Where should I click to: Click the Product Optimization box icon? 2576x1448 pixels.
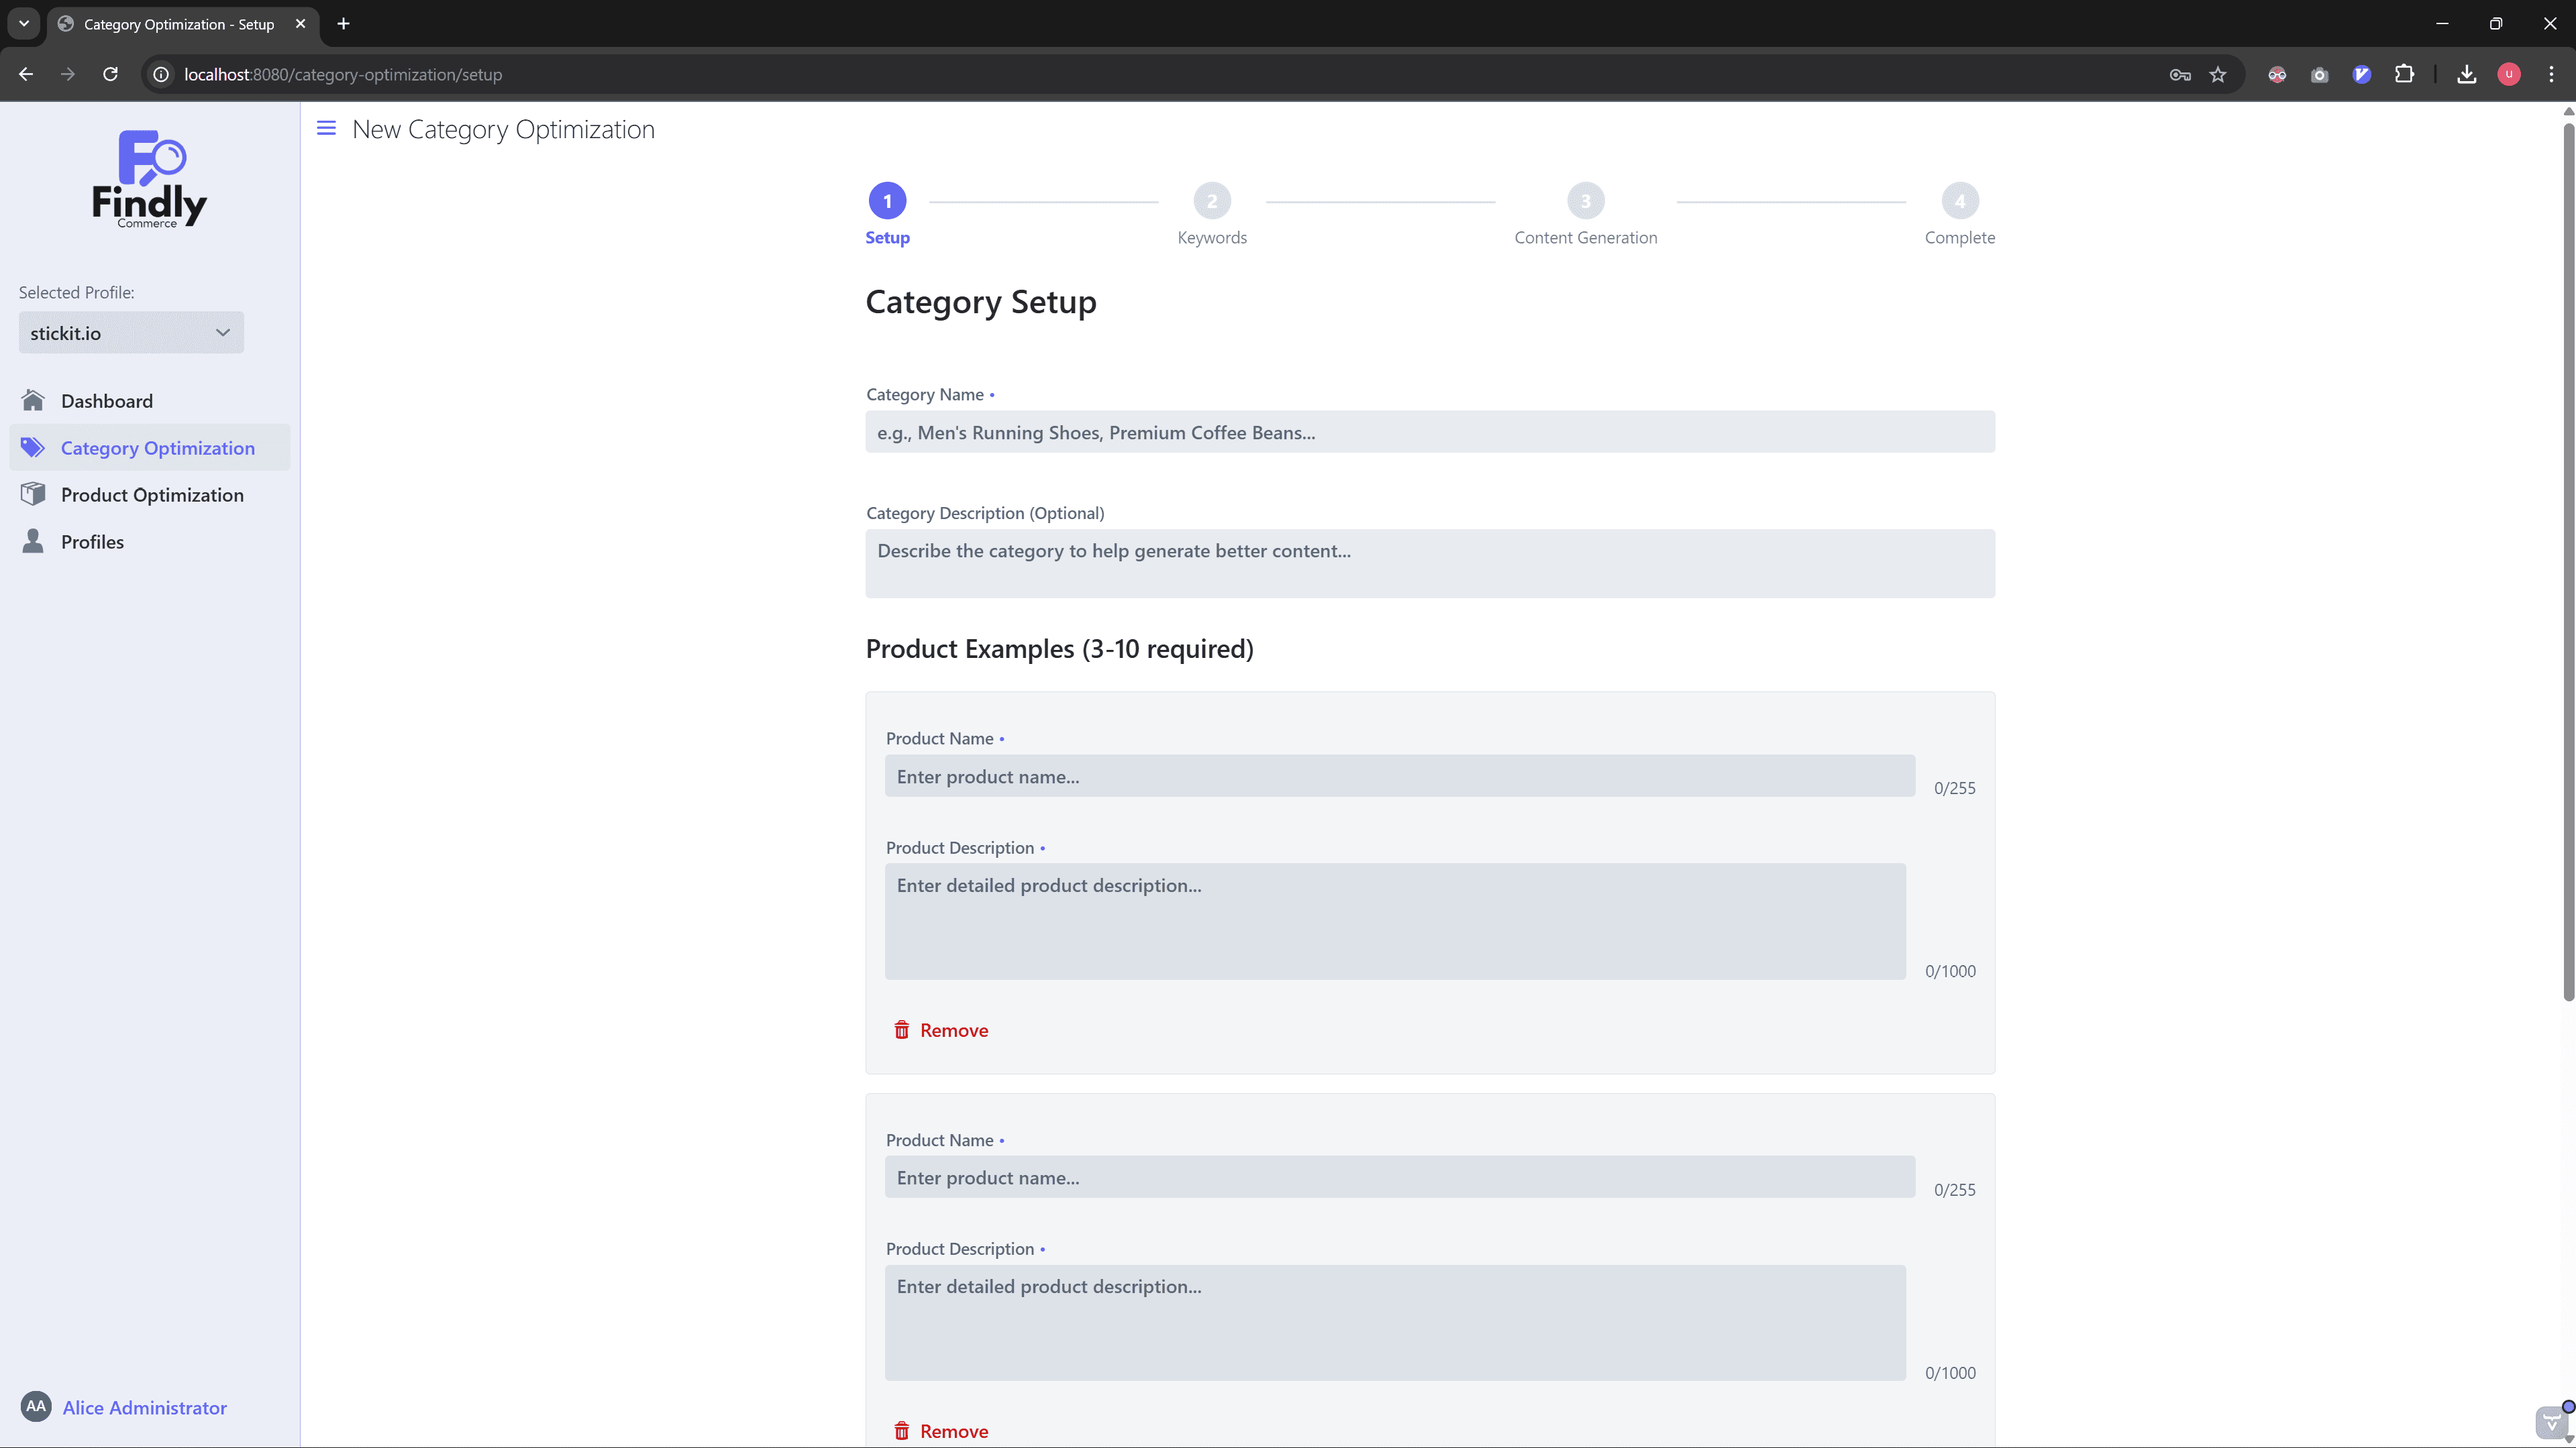tap(33, 495)
